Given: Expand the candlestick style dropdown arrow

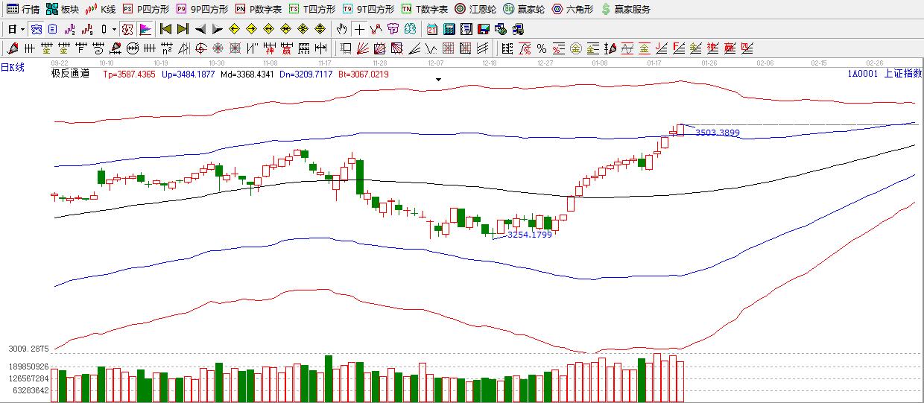Looking at the screenshot, I should tap(113, 29).
